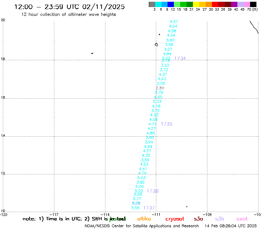Select the wave height value '4.53'
Viewport: 261px width, 229px height.
(144, 164)
